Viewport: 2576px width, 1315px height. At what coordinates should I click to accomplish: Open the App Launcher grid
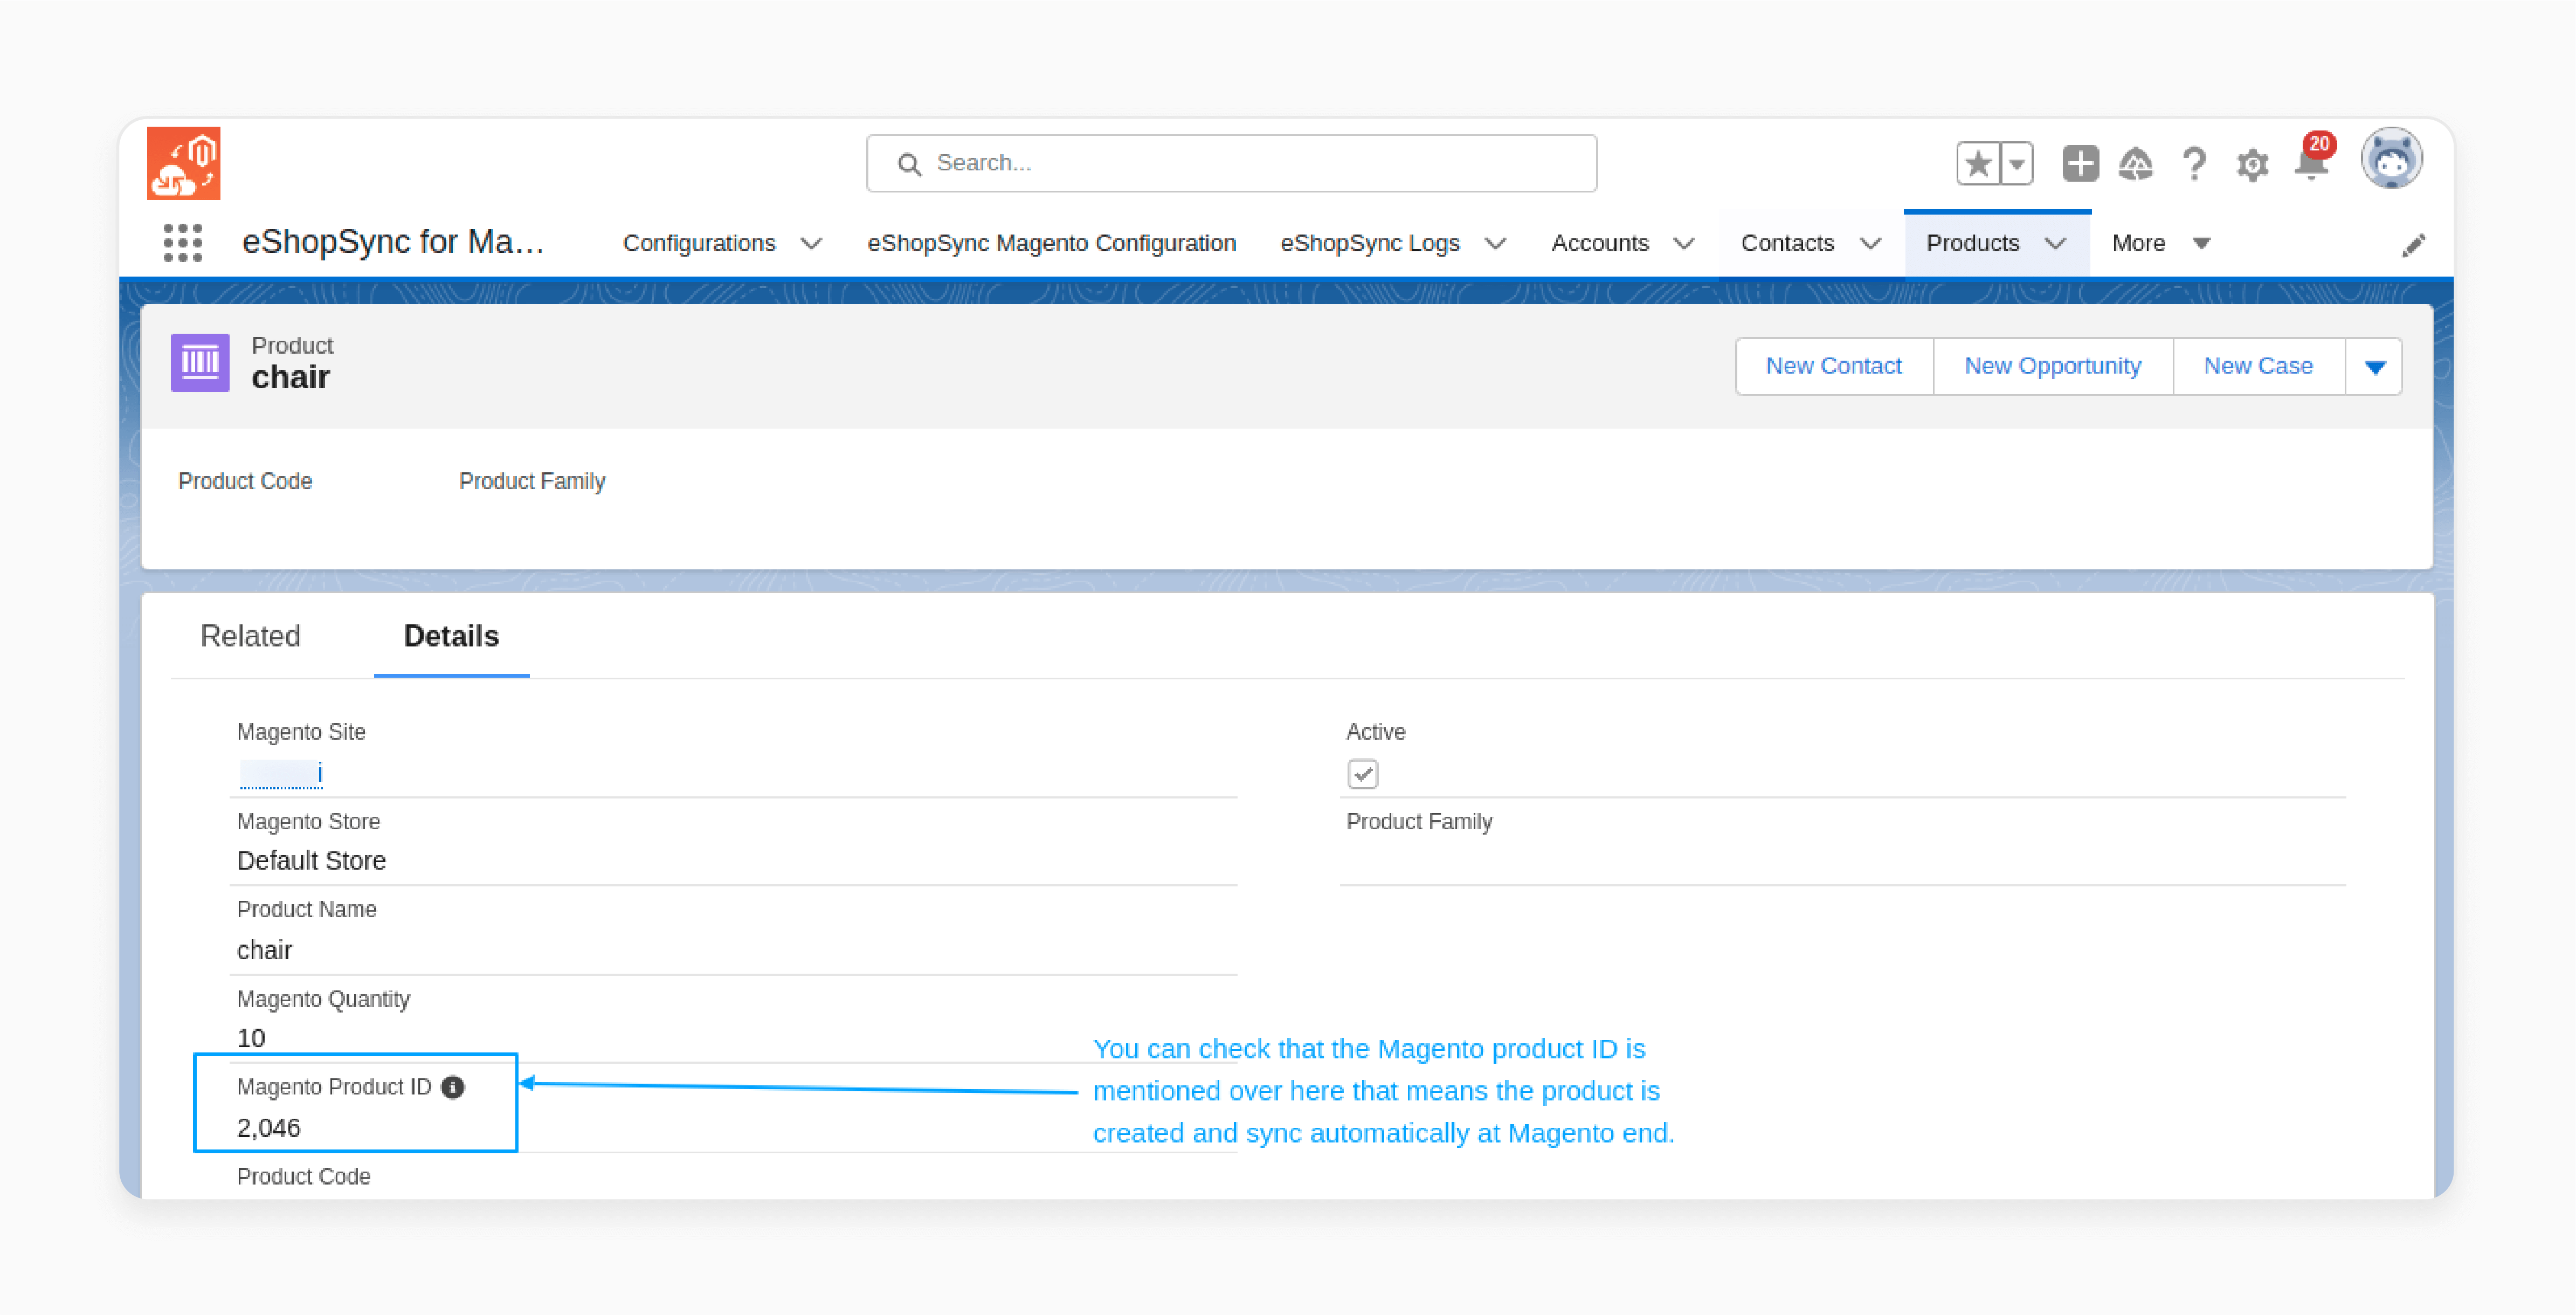(x=182, y=243)
